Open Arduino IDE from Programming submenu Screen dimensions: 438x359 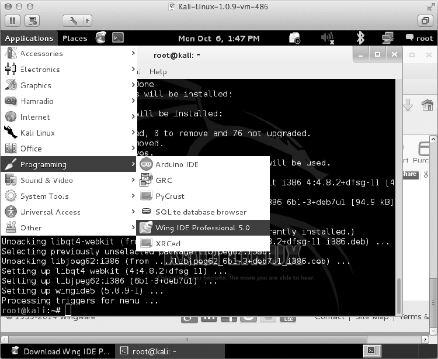(x=176, y=164)
